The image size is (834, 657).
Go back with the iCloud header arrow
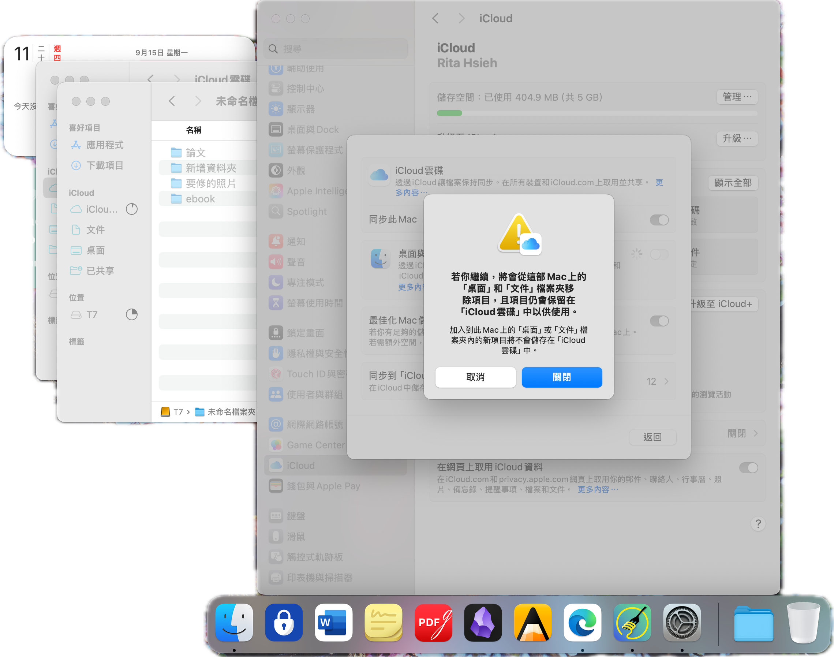point(435,18)
